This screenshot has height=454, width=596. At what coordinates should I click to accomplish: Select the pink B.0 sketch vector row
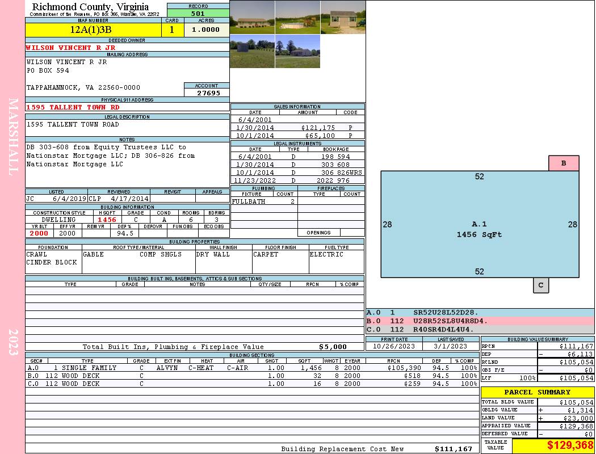480,321
